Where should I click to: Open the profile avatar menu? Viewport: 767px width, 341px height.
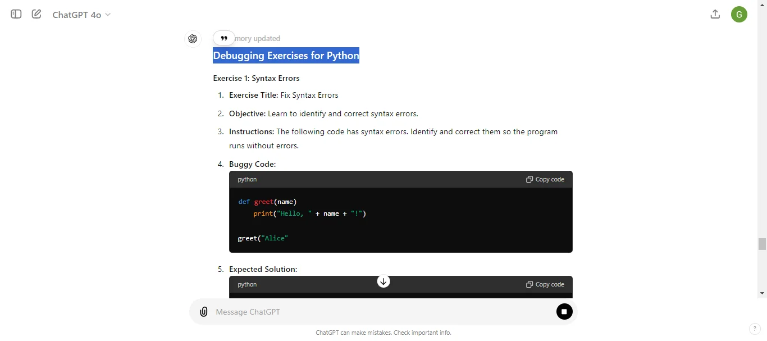pos(738,14)
